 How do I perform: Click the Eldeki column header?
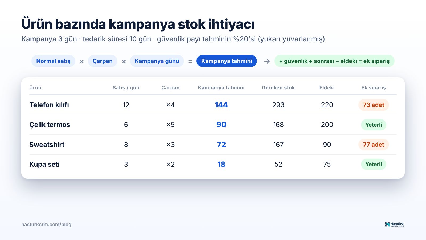point(327,88)
